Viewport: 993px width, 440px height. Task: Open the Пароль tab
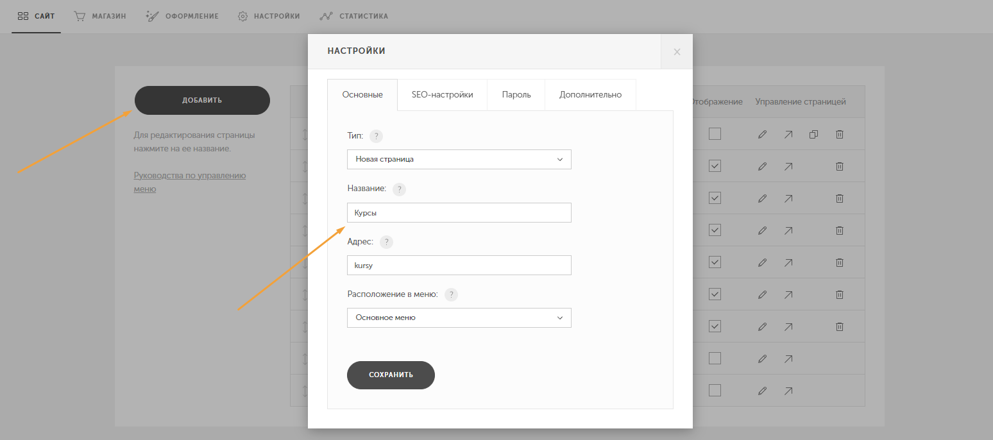coord(516,95)
